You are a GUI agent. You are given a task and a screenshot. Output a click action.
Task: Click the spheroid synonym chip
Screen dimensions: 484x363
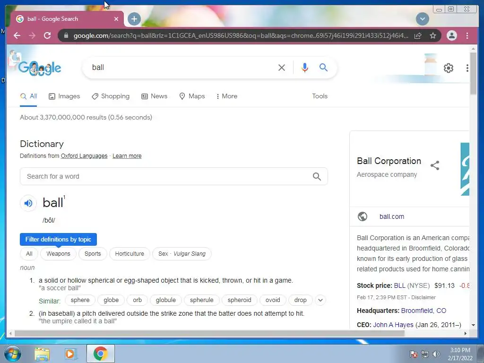pyautogui.click(x=240, y=300)
